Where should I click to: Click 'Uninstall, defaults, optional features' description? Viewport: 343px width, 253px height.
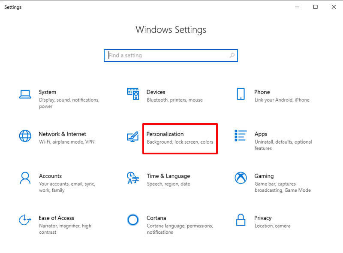coord(283,145)
